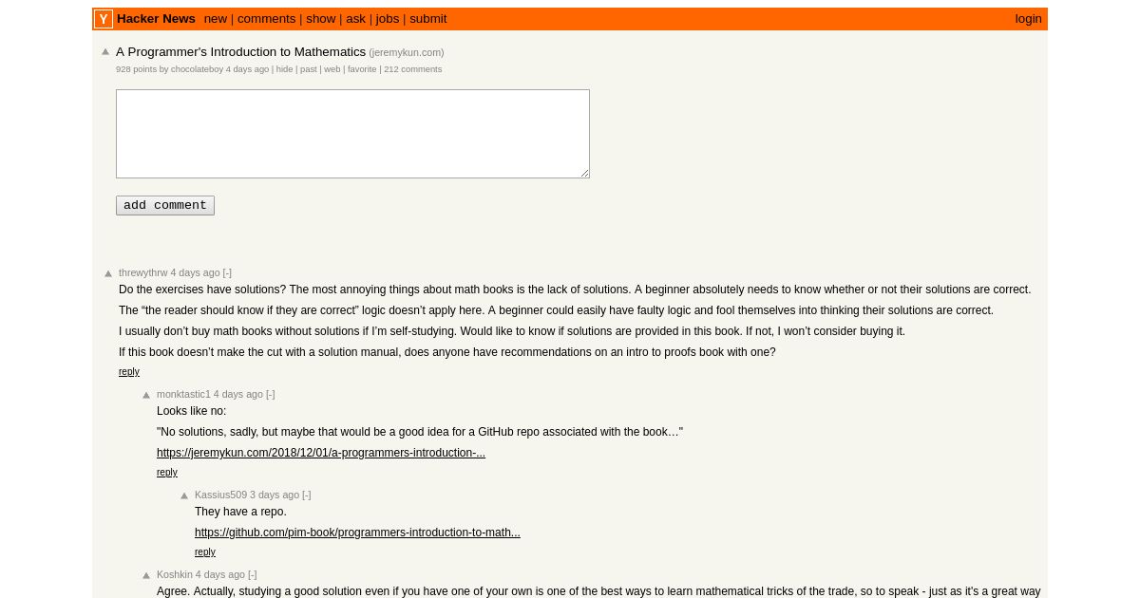Go to the 'ask' section
1140x598 pixels.
coord(355,19)
